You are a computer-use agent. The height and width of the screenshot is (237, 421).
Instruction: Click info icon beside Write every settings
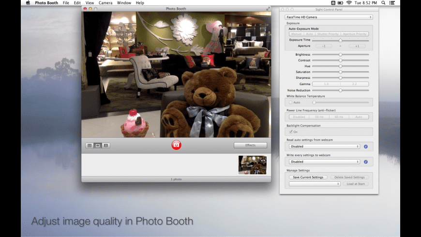pyautogui.click(x=365, y=162)
